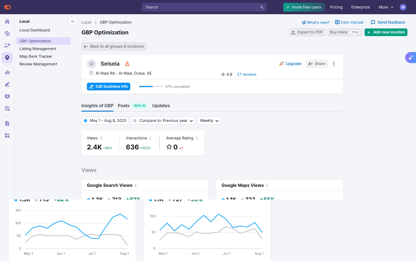Open the app center grid sidebar icon

coord(7,135)
